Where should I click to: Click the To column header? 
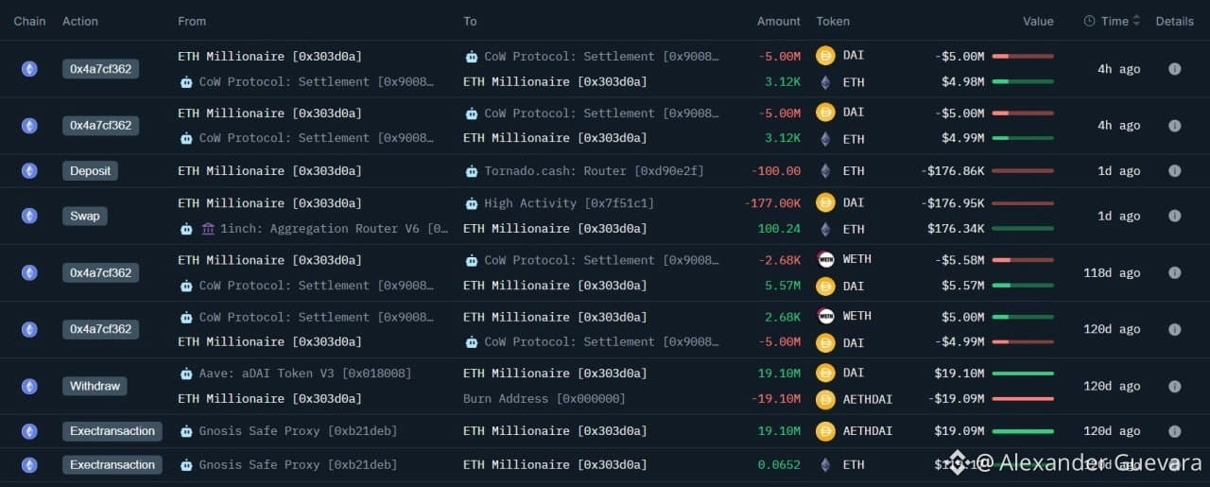(x=470, y=21)
